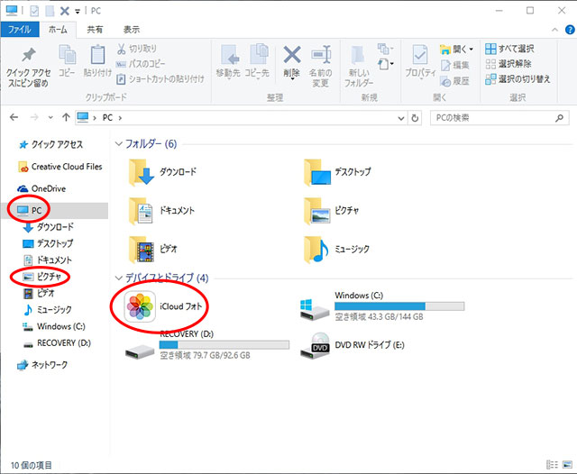Open the ファイル menu tab
The height and width of the screenshot is (474, 577).
click(20, 30)
